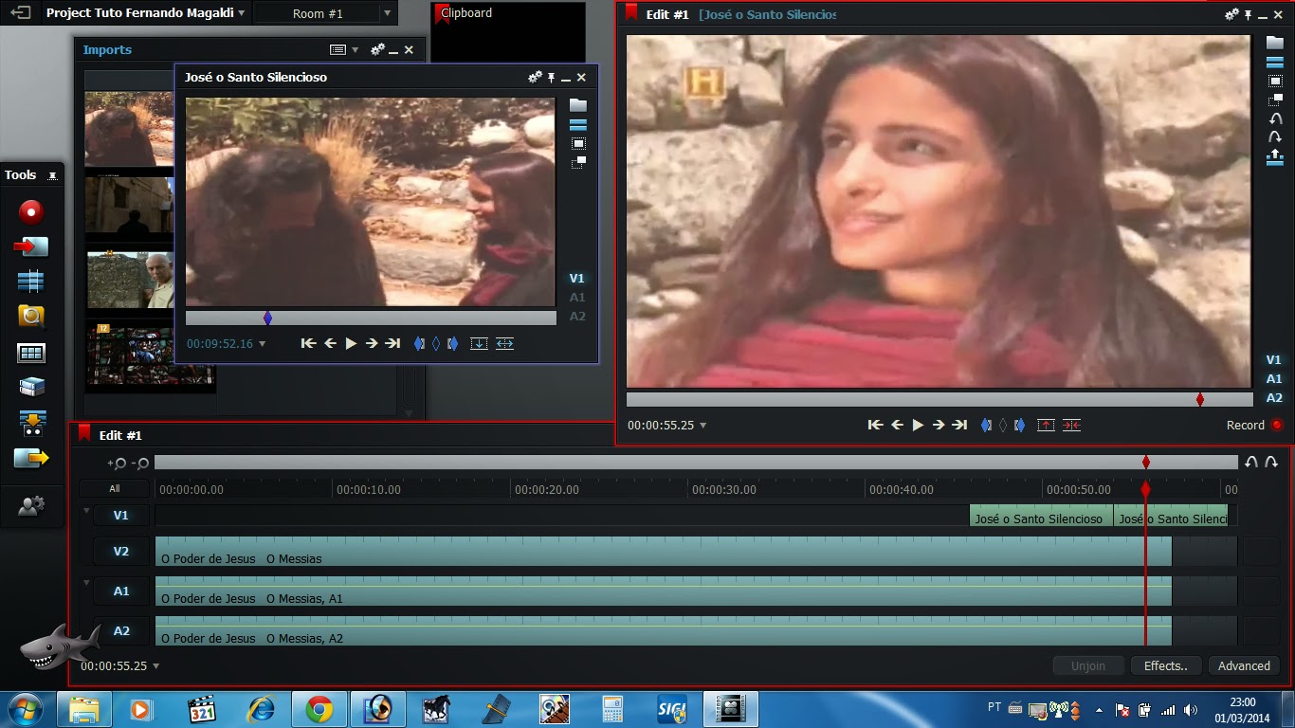Toggle A2 track in José source viewer
Viewport: 1295px width, 728px height.
coord(576,317)
